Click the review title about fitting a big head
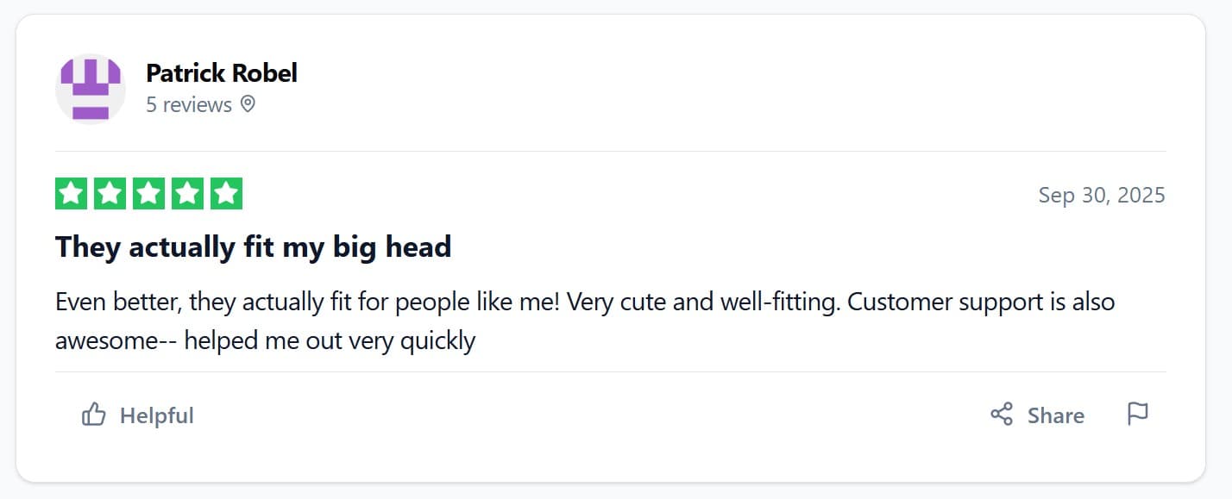Image resolution: width=1232 pixels, height=499 pixels. 253,246
